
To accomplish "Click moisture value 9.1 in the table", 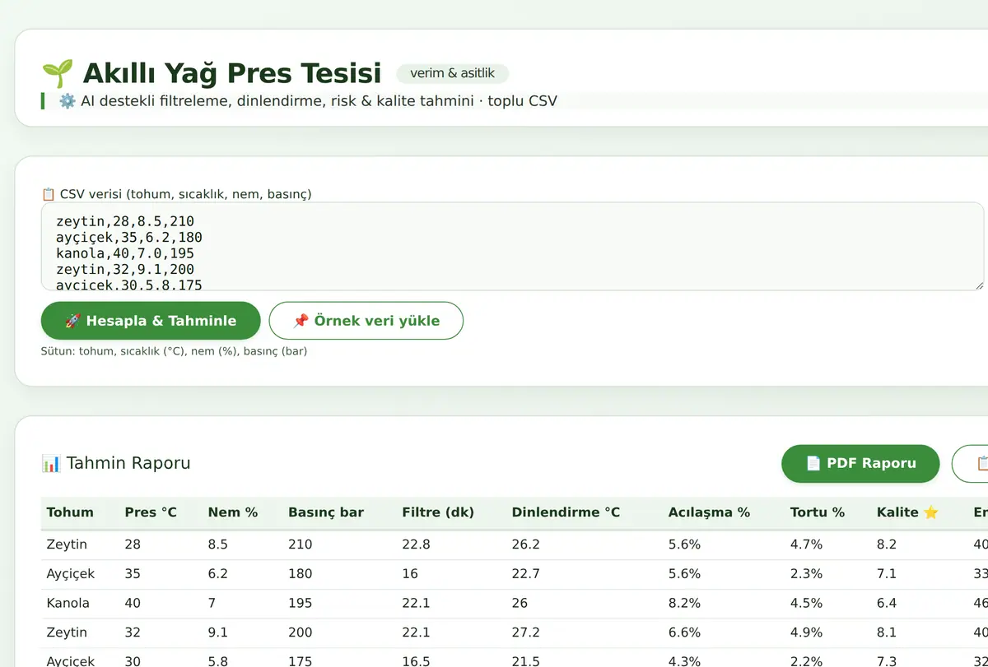I will pyautogui.click(x=218, y=632).
